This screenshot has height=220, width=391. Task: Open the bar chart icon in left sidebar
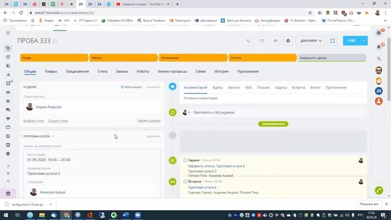click(8, 75)
